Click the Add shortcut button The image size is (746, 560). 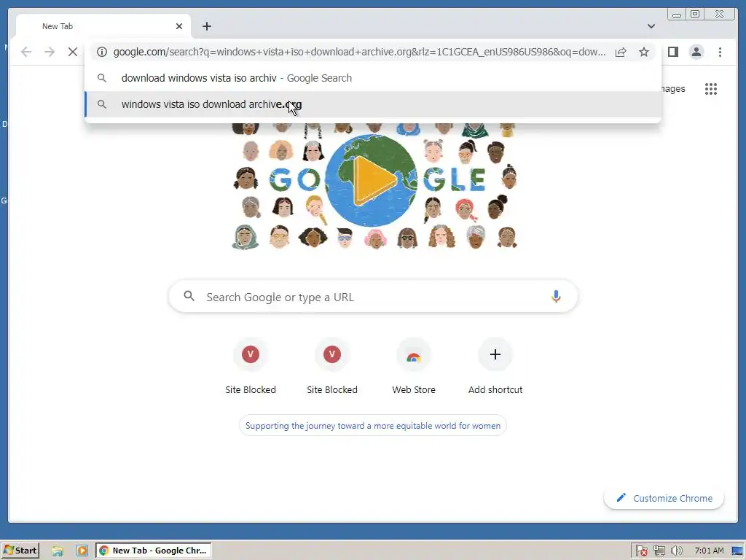(495, 367)
